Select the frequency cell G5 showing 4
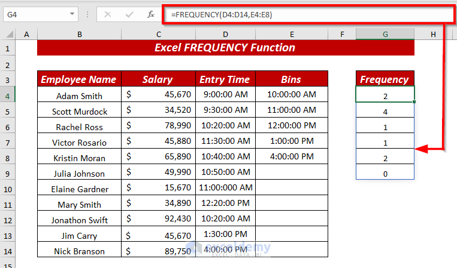Image resolution: width=457 pixels, height=268 pixels. [x=385, y=111]
